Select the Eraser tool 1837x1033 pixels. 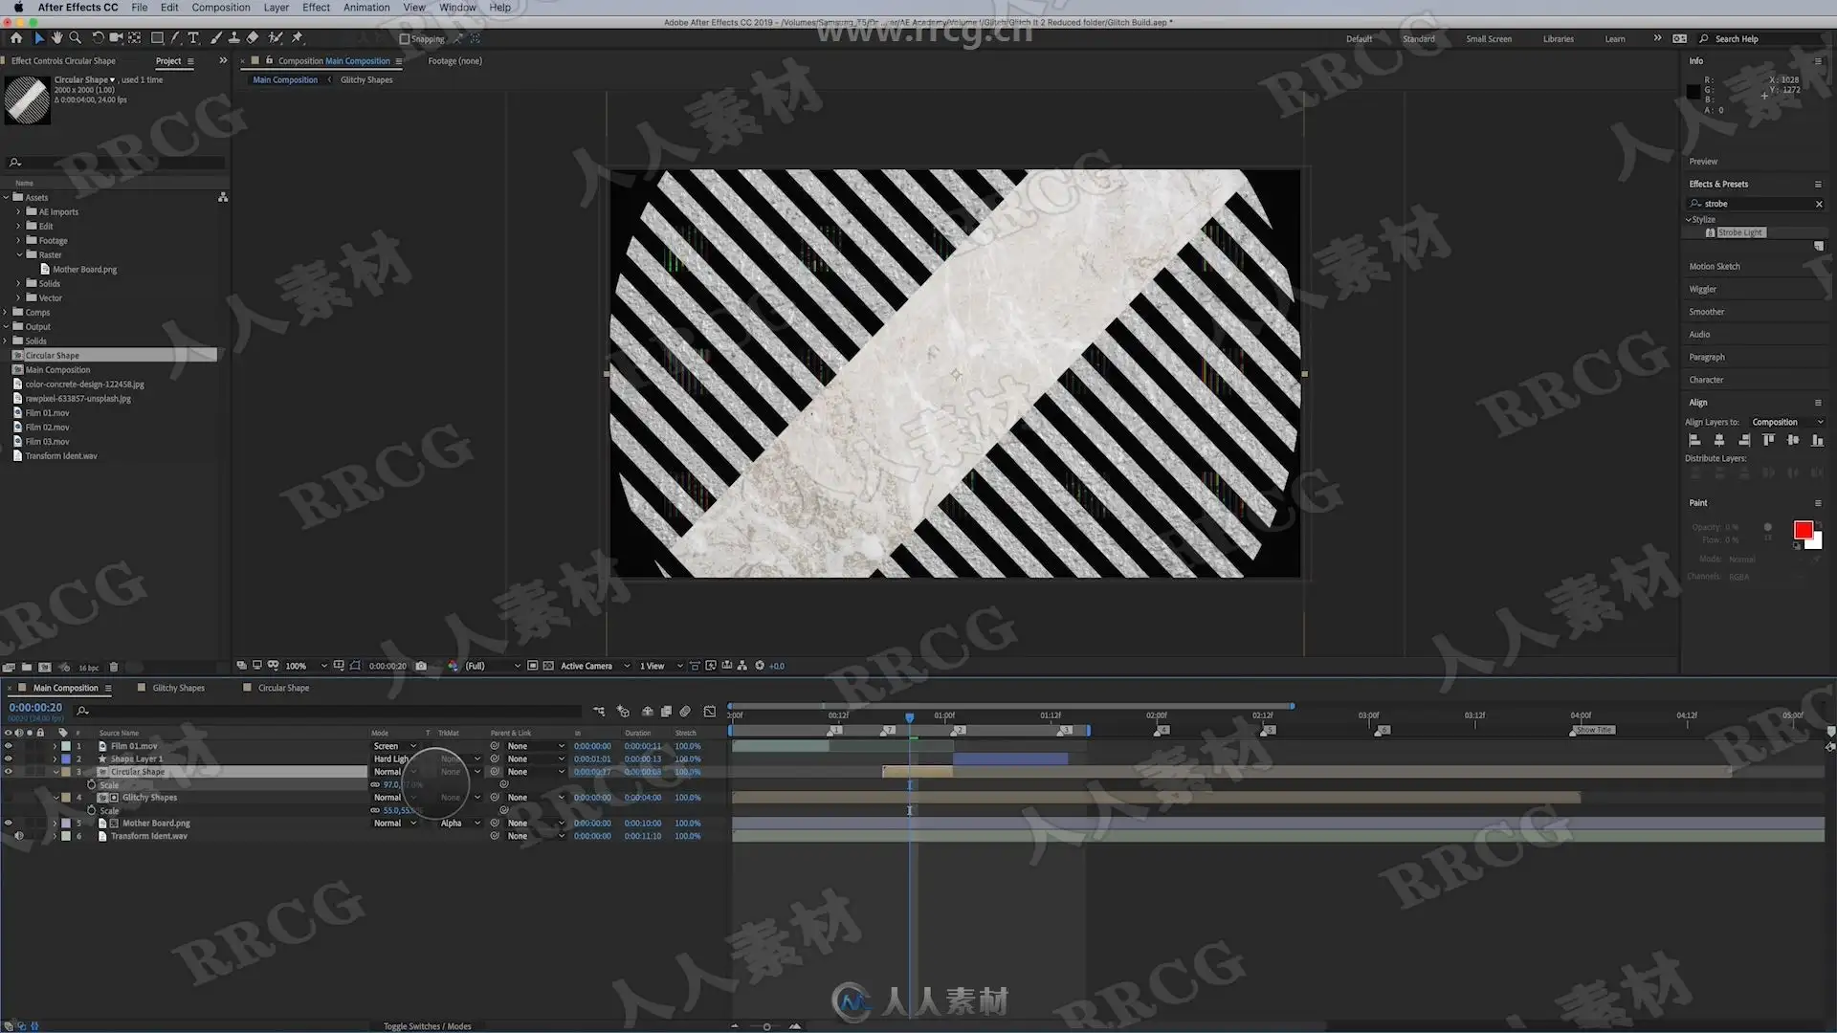click(253, 38)
